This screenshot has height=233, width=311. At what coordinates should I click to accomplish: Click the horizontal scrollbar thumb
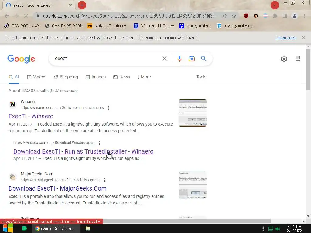186,221
